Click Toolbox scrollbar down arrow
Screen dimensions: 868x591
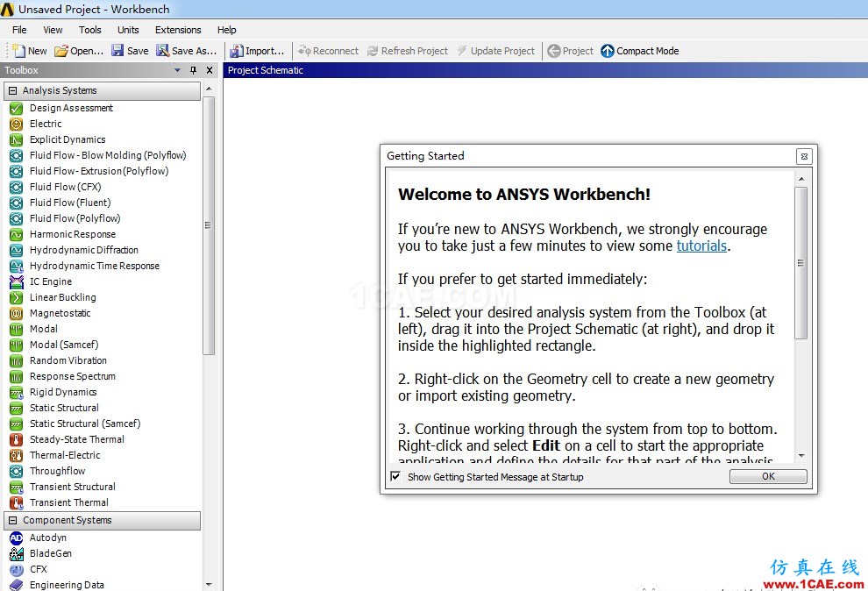(209, 584)
